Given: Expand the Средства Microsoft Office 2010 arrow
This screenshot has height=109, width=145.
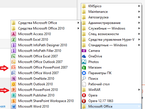Looking at the screenshot, I should (78, 28).
